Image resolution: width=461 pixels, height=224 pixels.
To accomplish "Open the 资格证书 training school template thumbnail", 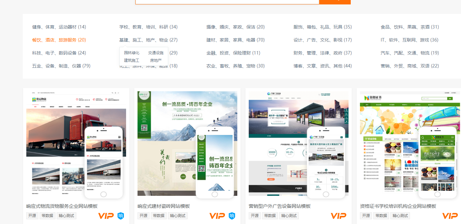I will click(410, 144).
